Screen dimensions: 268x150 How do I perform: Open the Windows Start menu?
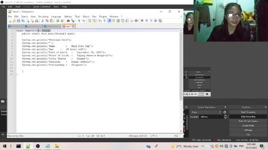tap(5, 146)
